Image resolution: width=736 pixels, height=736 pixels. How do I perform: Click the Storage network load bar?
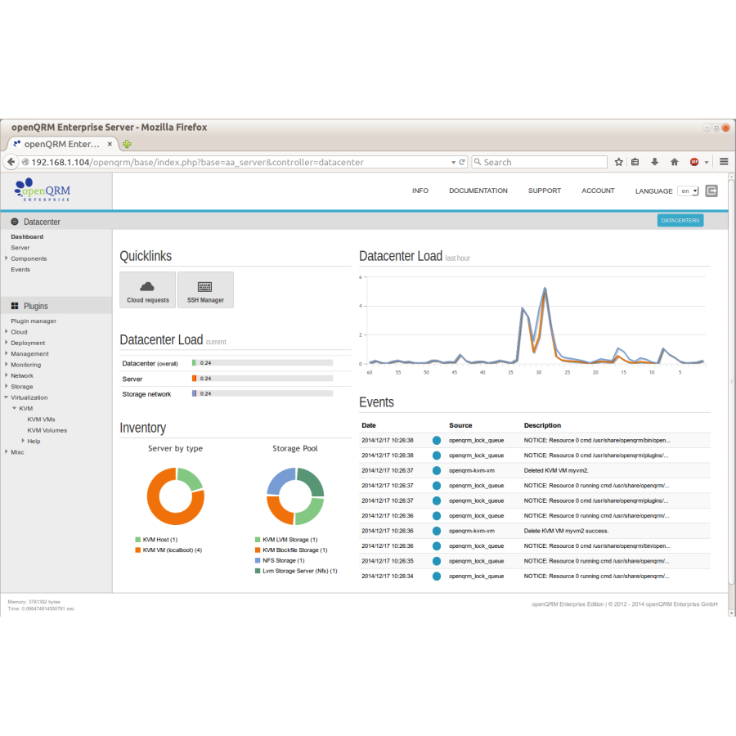pyautogui.click(x=263, y=393)
